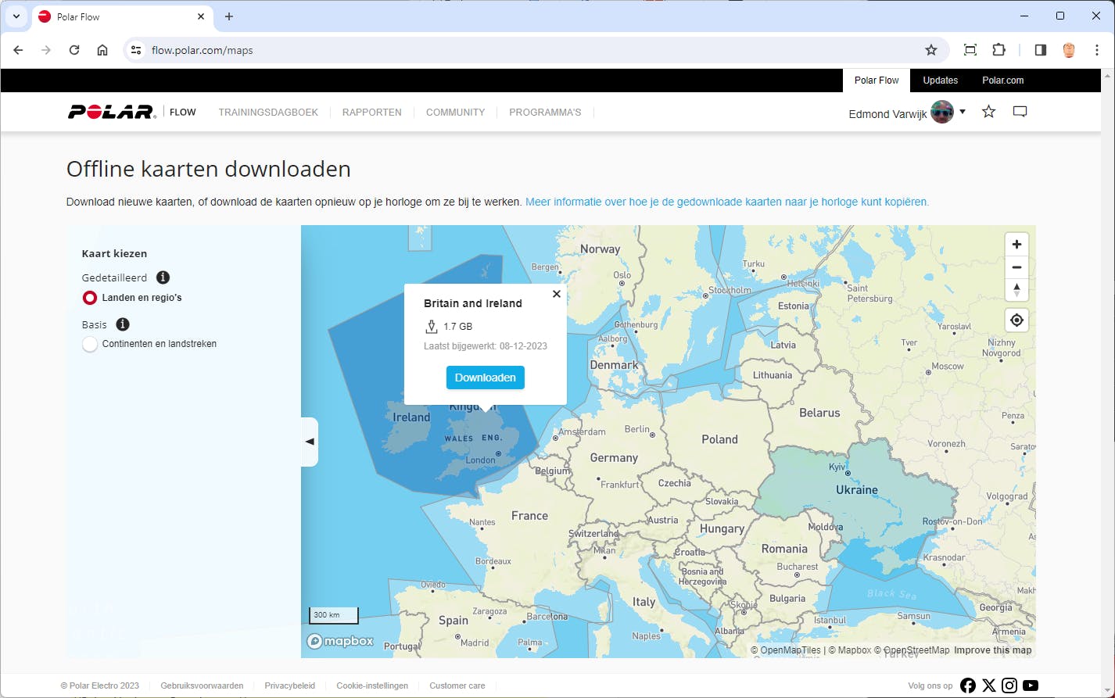Go back in browser history

[18, 50]
